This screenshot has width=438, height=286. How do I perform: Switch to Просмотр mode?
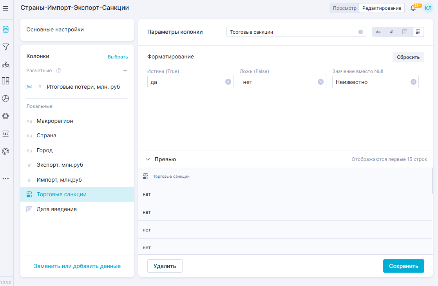coord(344,8)
